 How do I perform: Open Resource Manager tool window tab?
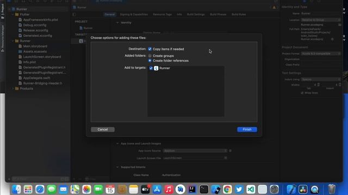(x=2, y=38)
